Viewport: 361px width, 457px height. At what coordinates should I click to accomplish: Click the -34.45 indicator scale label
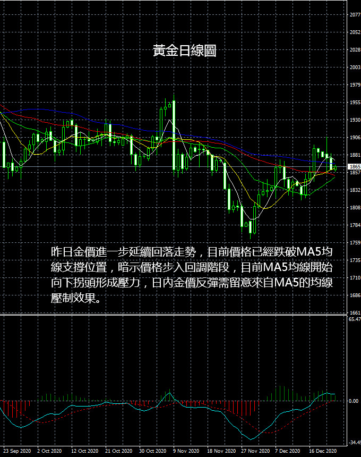(x=355, y=443)
